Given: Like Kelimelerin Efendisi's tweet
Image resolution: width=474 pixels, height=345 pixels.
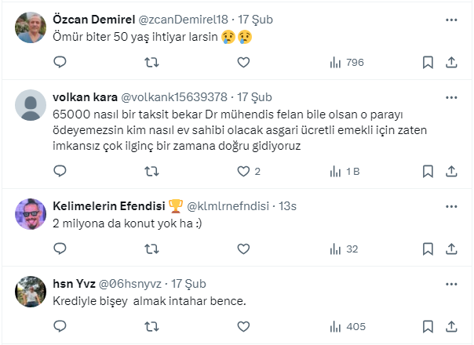Looking at the screenshot, I should 243,249.
